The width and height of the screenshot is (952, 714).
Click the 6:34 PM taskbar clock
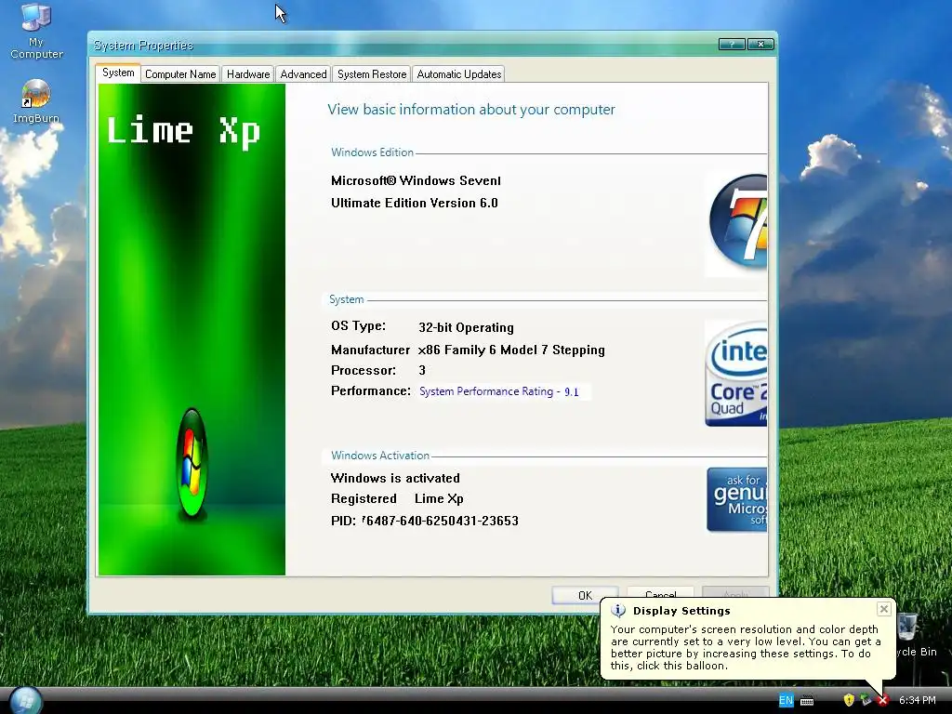[917, 700]
